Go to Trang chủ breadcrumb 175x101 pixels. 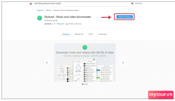pos(40,10)
